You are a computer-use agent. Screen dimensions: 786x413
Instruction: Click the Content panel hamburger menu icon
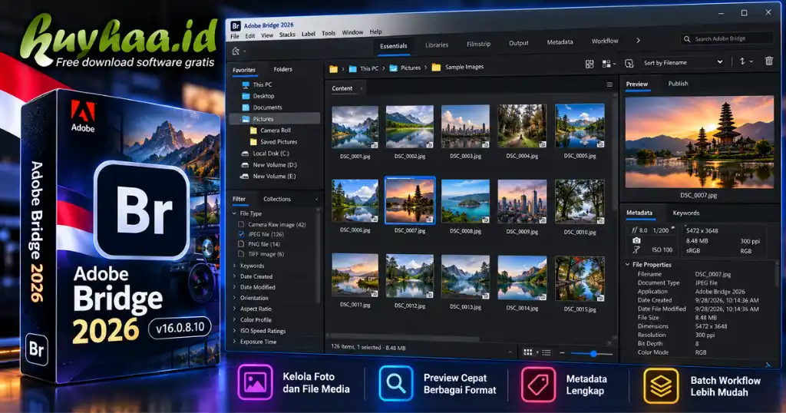[x=609, y=84]
